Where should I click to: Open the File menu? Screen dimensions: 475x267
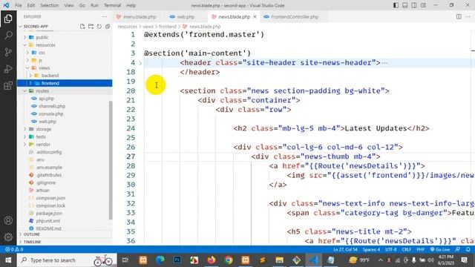[18, 5]
